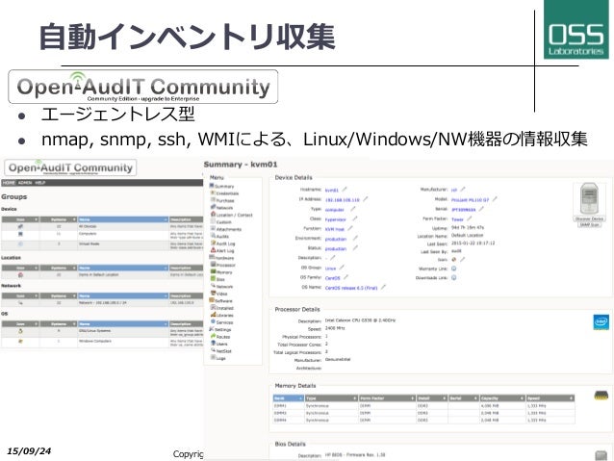
Task: Follow the Hypervisor class link
Action: click(x=336, y=219)
